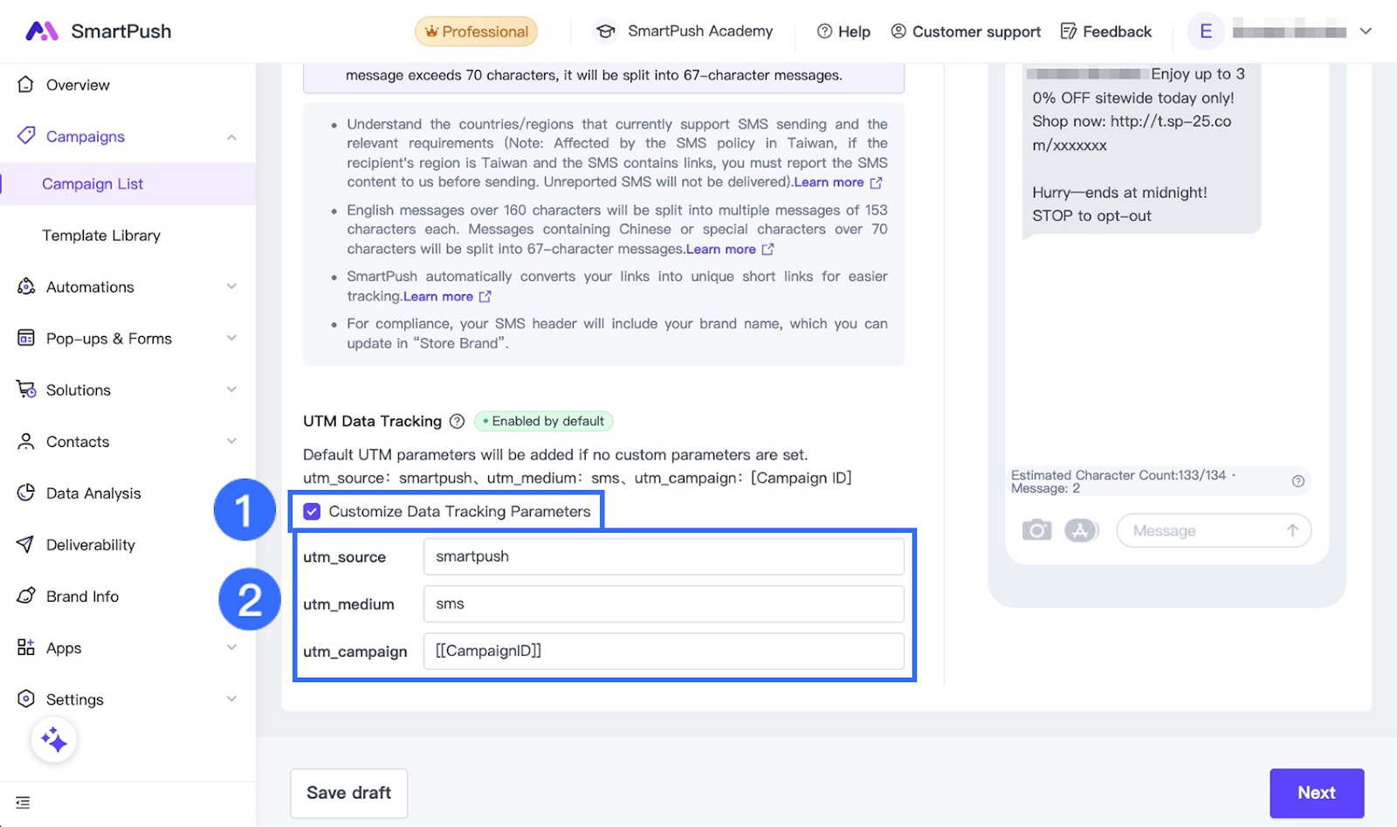Viewport: 1397px width, 827px height.
Task: Click the UTM Data Tracking help icon
Action: pos(457,422)
